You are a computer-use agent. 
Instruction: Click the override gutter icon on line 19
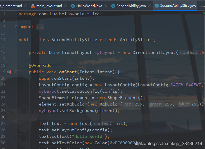(9, 72)
